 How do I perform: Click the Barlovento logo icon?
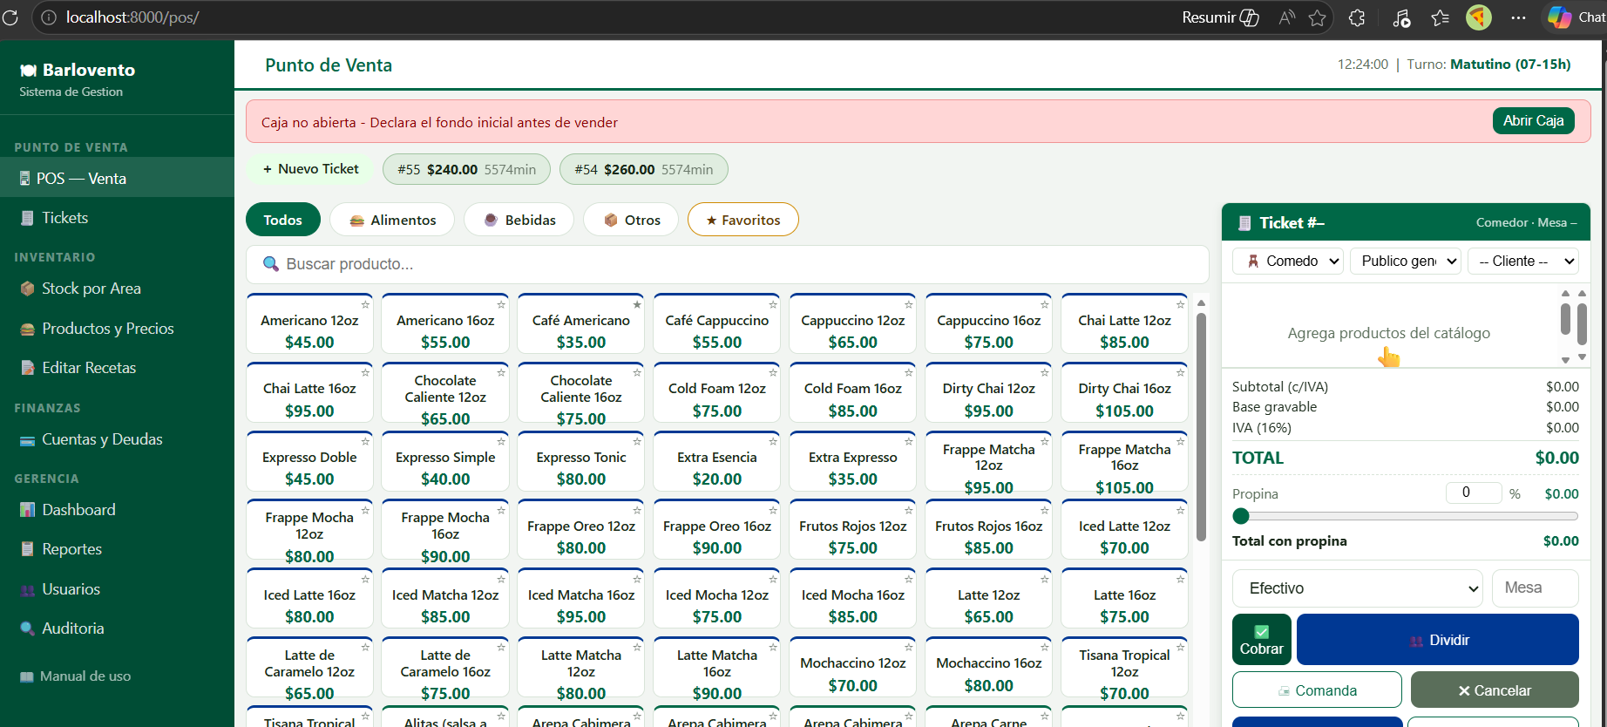point(28,71)
